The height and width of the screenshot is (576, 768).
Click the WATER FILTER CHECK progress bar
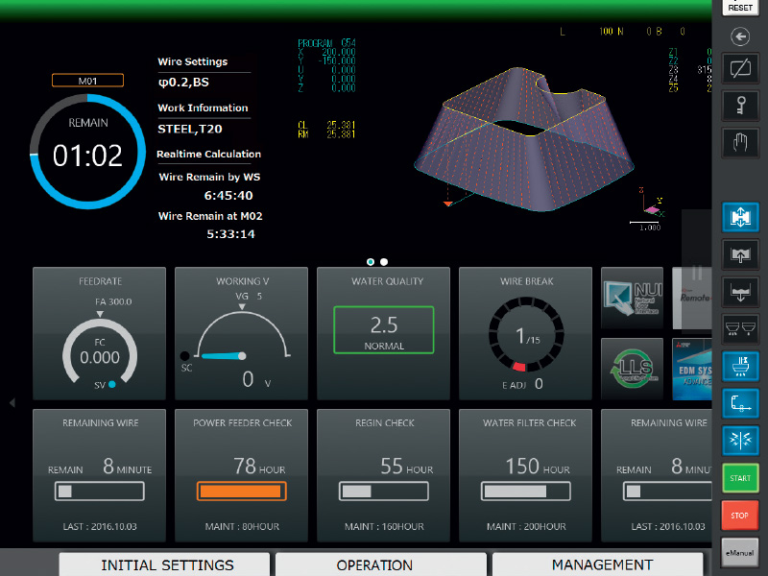(x=525, y=492)
